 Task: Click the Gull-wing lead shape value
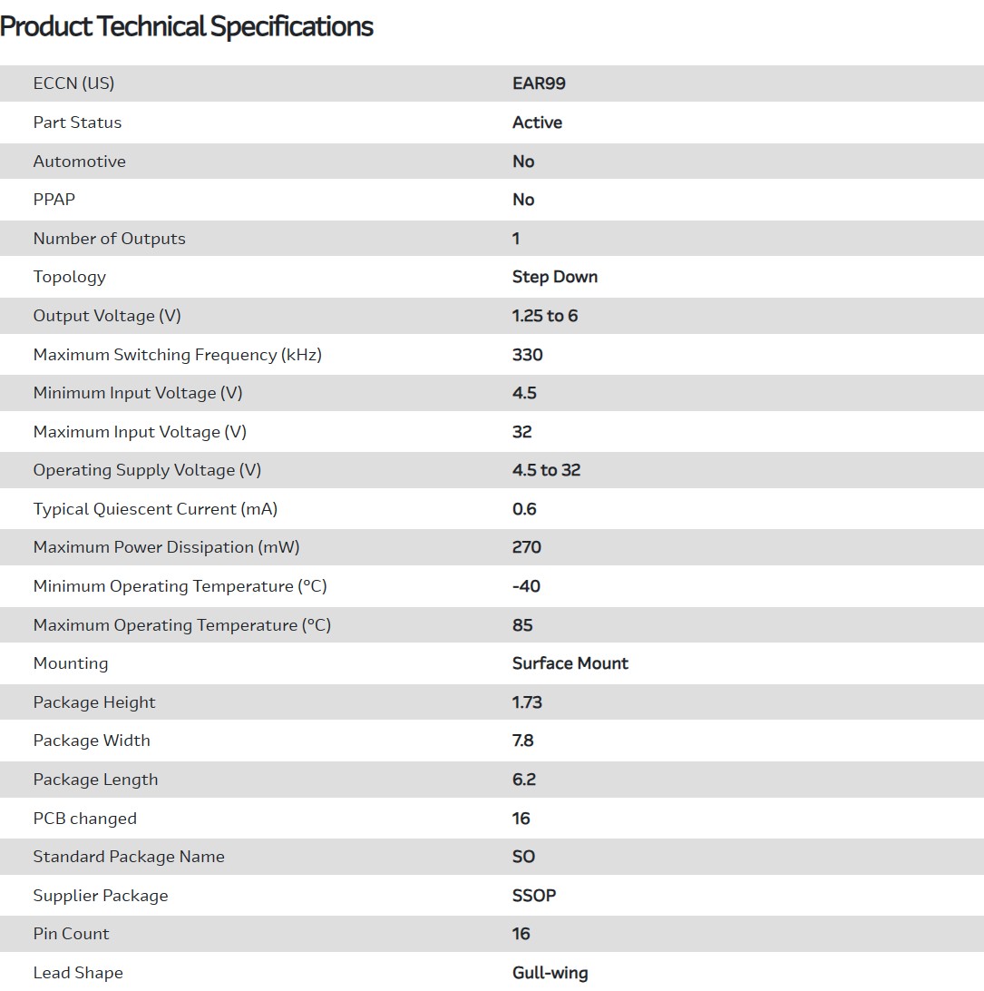pos(550,973)
